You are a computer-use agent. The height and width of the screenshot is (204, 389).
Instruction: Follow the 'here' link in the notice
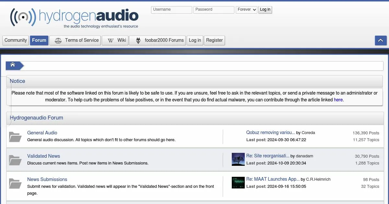tap(338, 100)
